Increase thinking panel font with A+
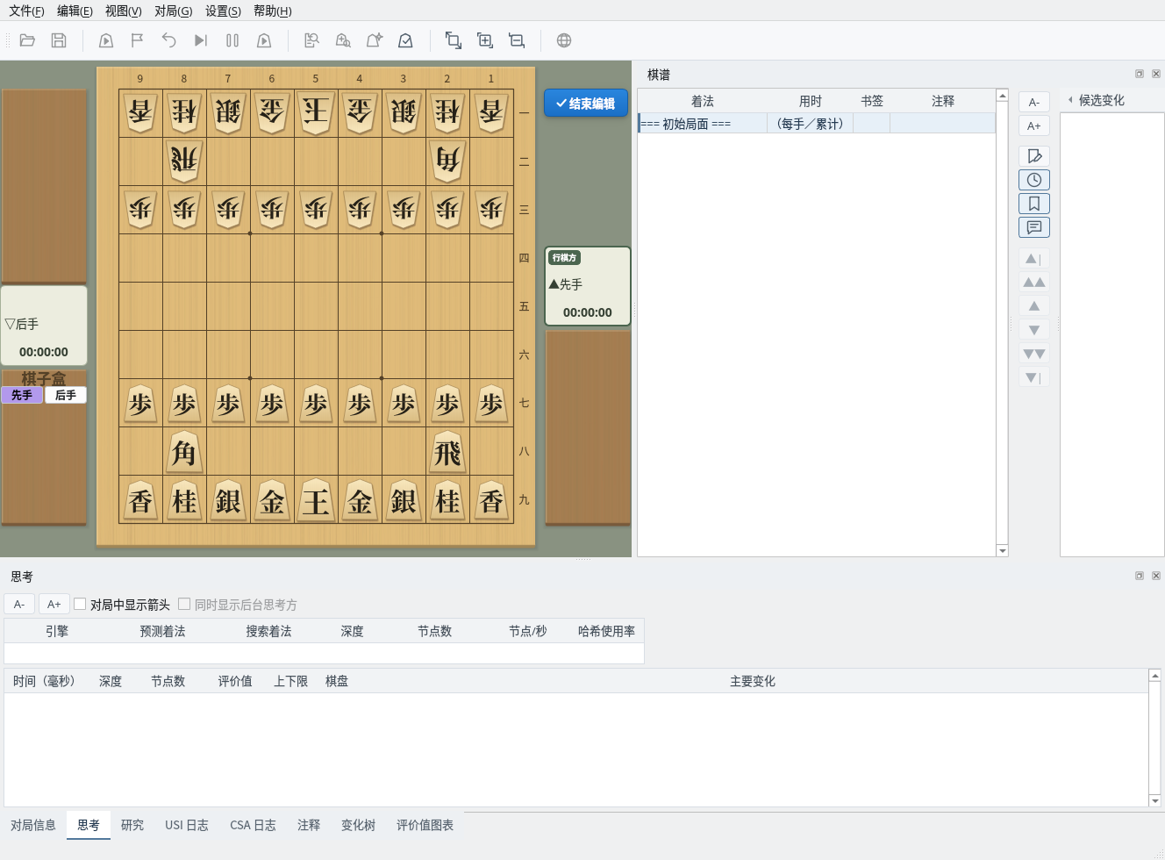 click(54, 604)
